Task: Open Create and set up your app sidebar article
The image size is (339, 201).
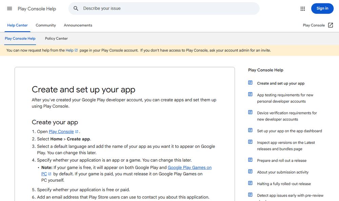Action: click(281, 83)
